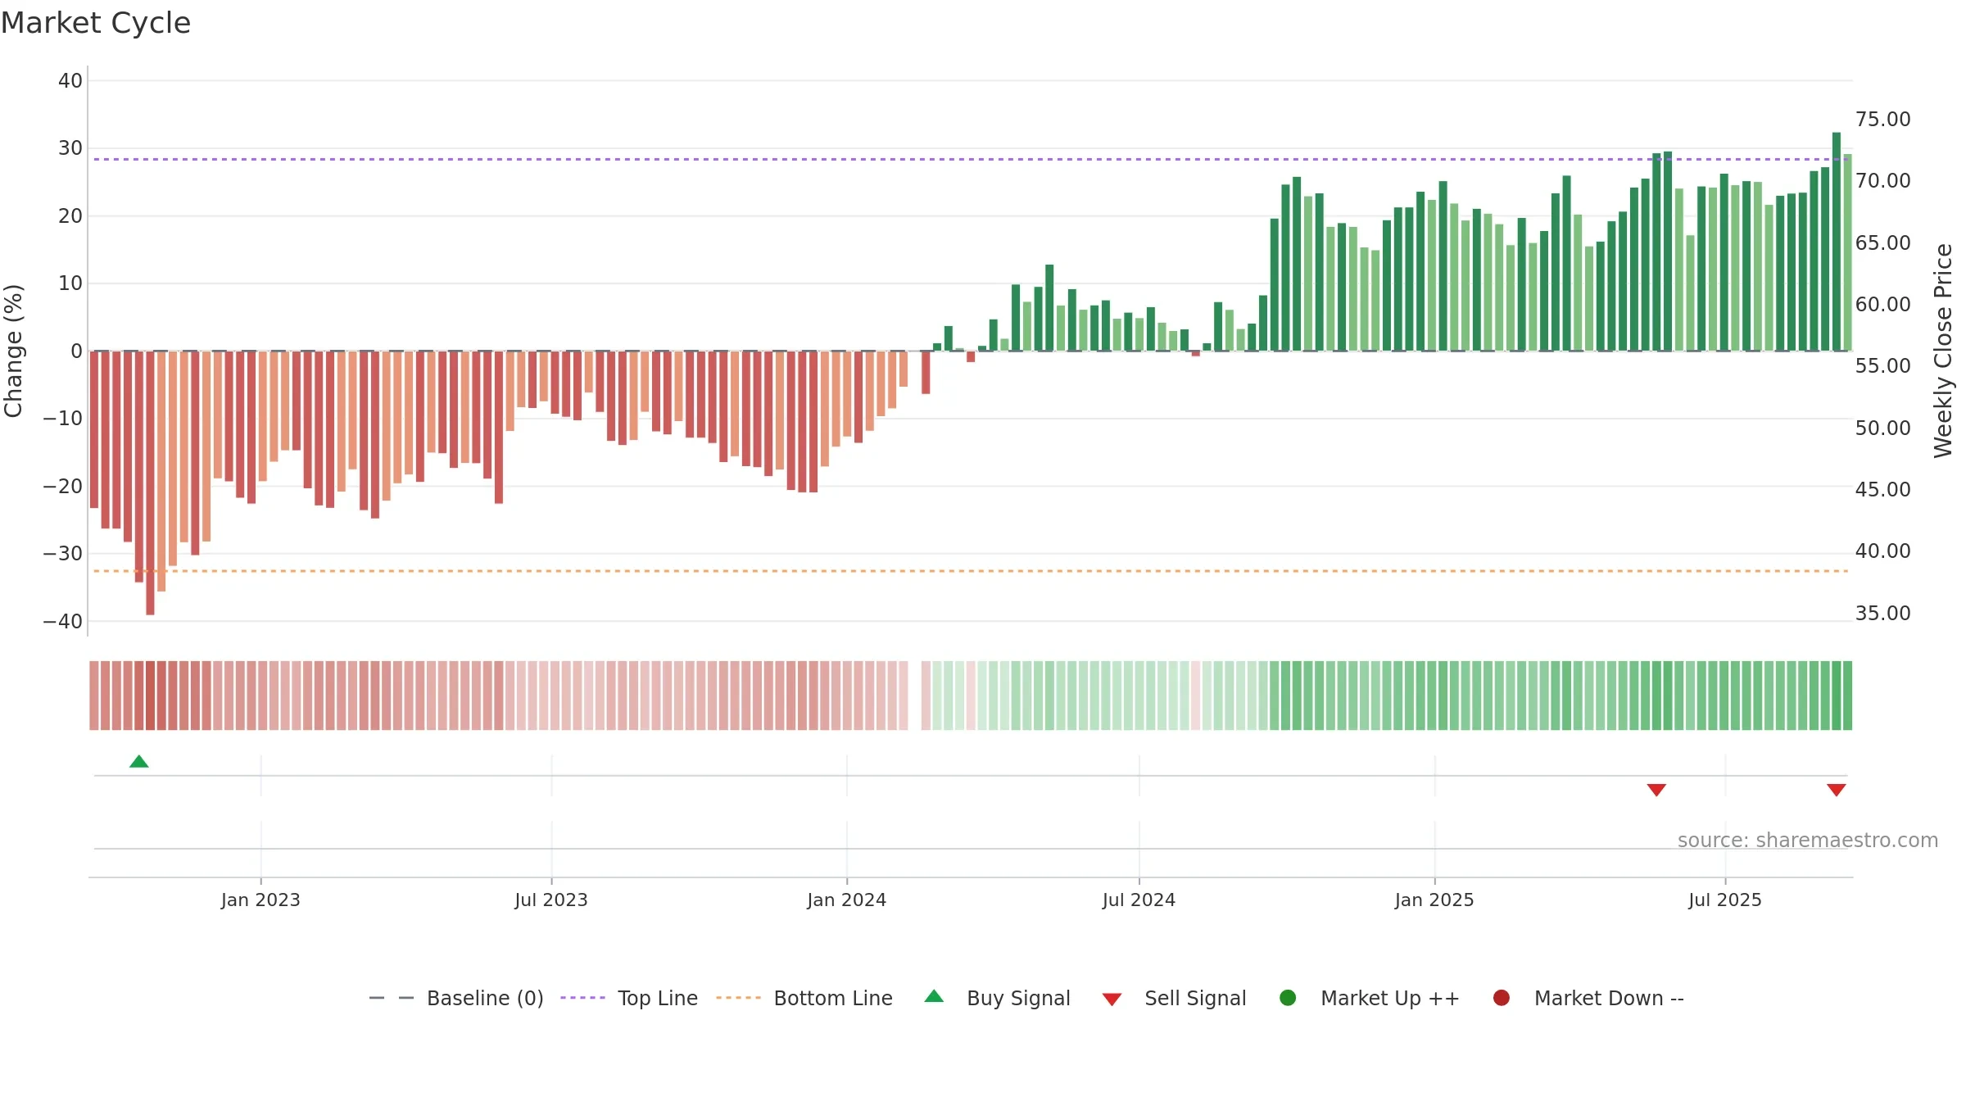The width and height of the screenshot is (1966, 1106).
Task: Click the orange dotted line legend swatch
Action: coord(738,998)
